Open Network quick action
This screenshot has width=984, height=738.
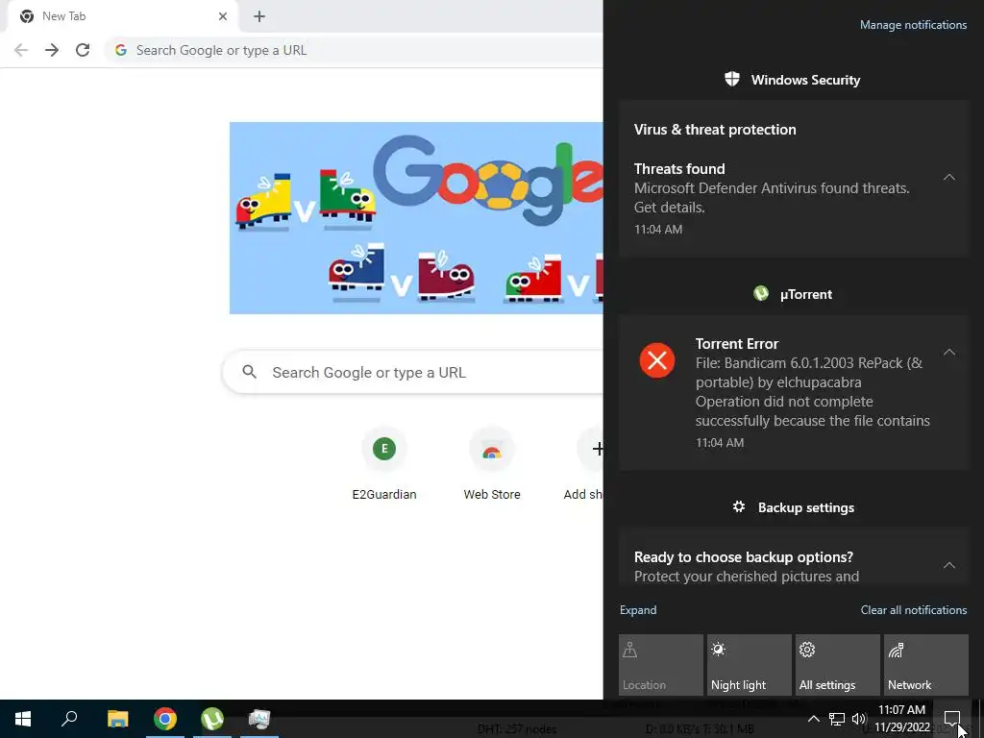click(x=926, y=665)
